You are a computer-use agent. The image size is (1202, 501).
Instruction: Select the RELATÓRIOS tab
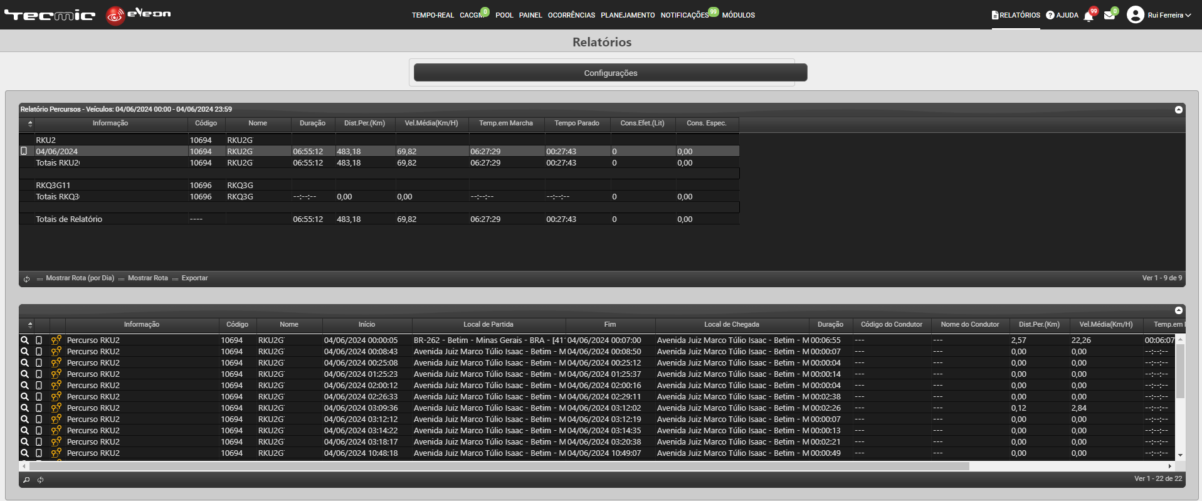[x=1016, y=15]
